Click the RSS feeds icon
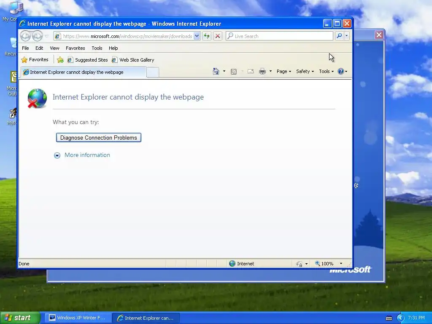Screen dimensions: 432x324 (233, 72)
